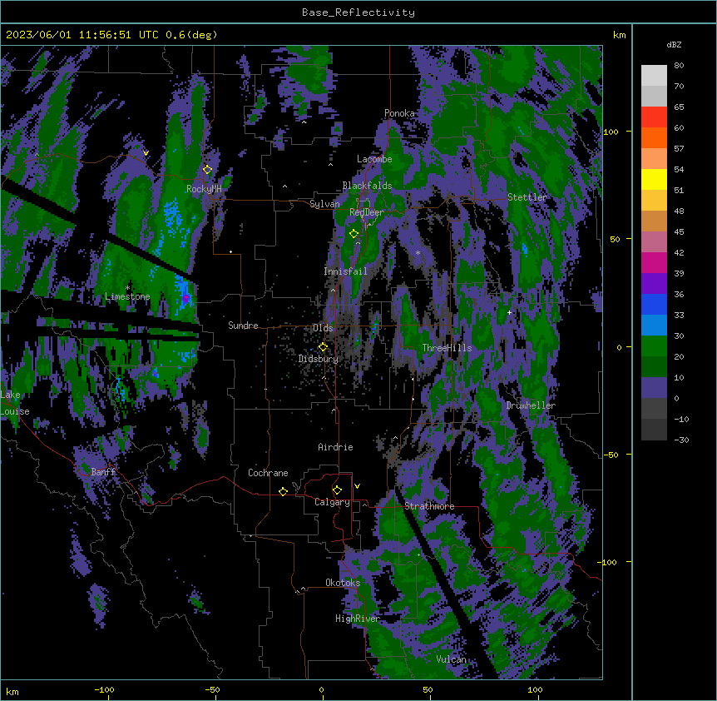
Task: Select the light blue 33-30 dBZ legend swatch
Action: [654, 326]
